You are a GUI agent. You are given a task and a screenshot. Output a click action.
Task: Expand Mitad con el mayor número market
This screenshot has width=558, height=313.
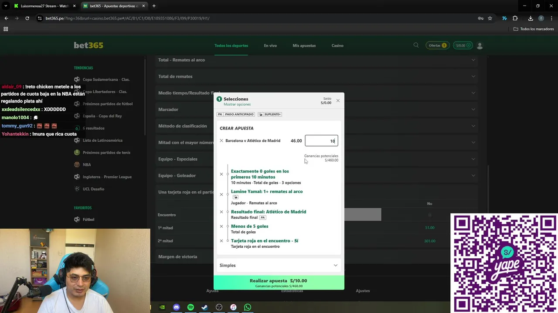click(x=317, y=143)
